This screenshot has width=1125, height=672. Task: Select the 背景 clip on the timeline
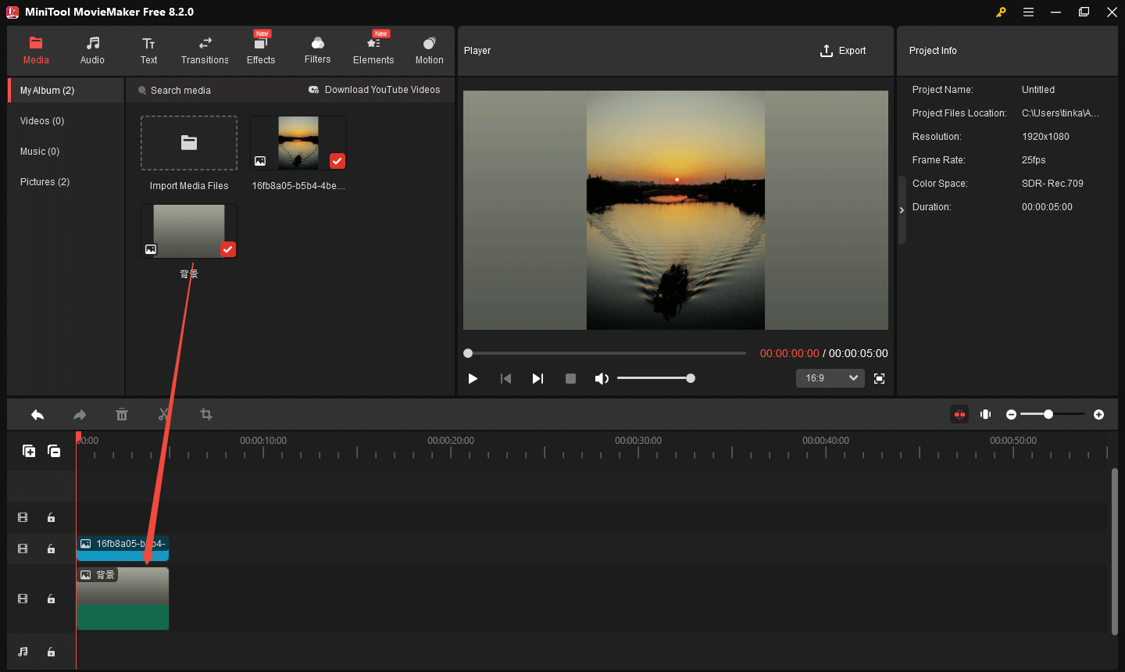point(123,599)
